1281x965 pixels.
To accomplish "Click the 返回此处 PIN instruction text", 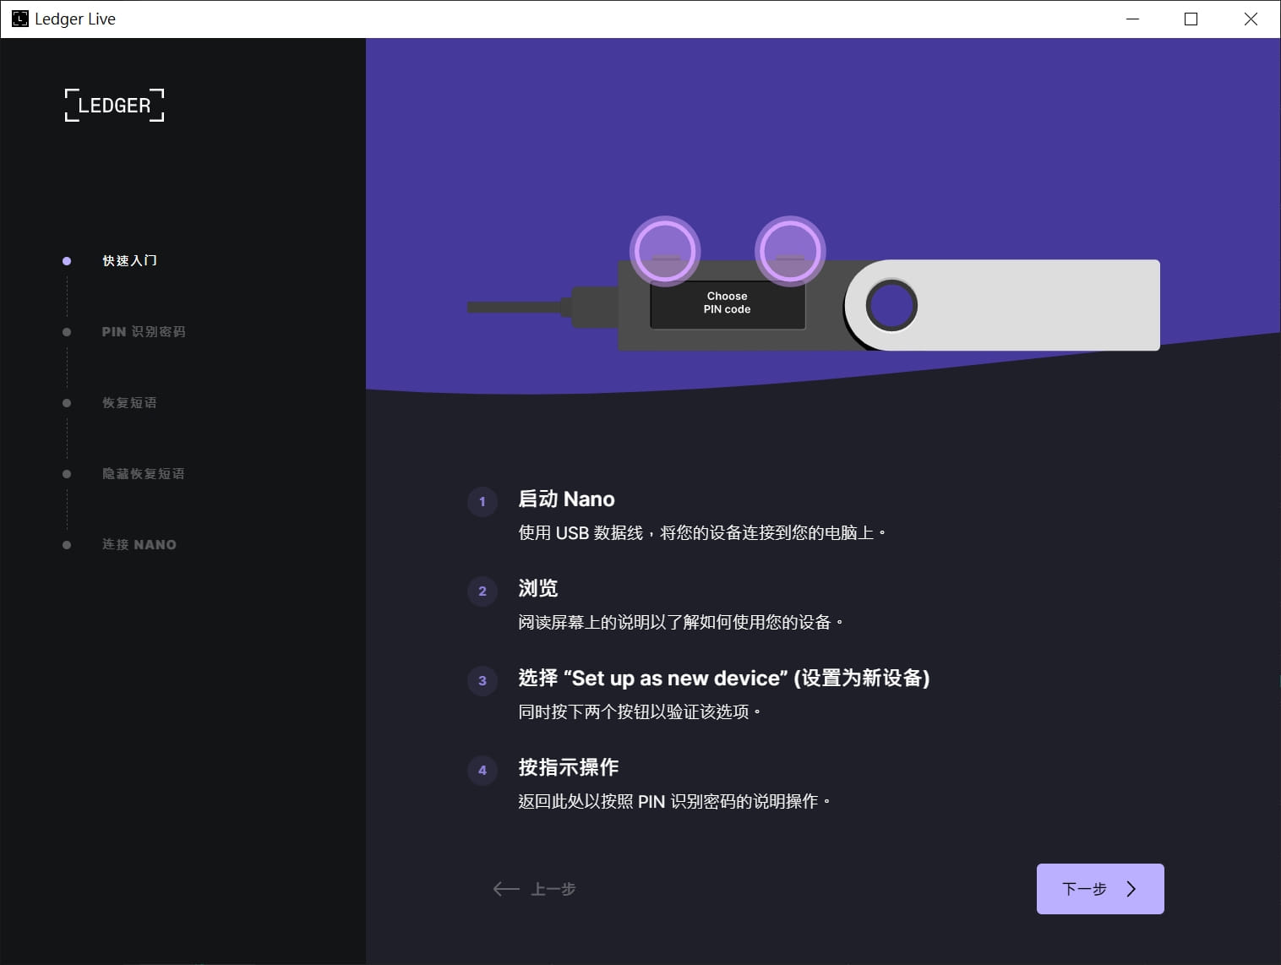I will click(x=674, y=802).
